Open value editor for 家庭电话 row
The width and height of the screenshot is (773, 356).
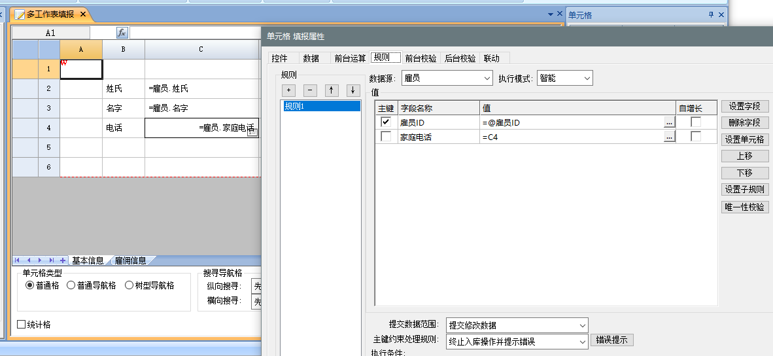coord(668,137)
